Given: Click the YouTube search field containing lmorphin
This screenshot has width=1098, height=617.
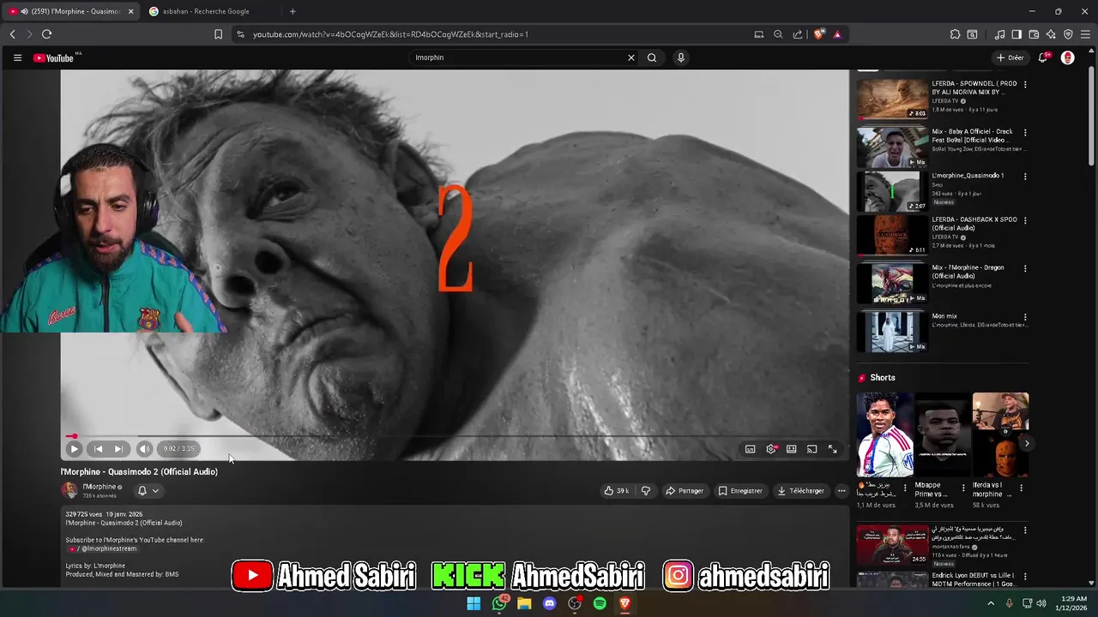Looking at the screenshot, I should (x=517, y=57).
